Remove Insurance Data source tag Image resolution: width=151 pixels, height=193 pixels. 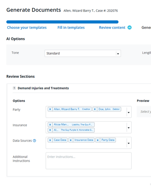(71, 140)
